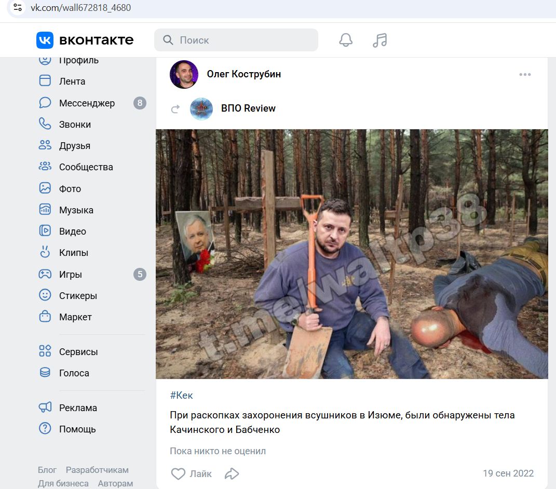The image size is (556, 489).
Task: Open Photos (Фото) in sidebar
Action: (x=70, y=189)
